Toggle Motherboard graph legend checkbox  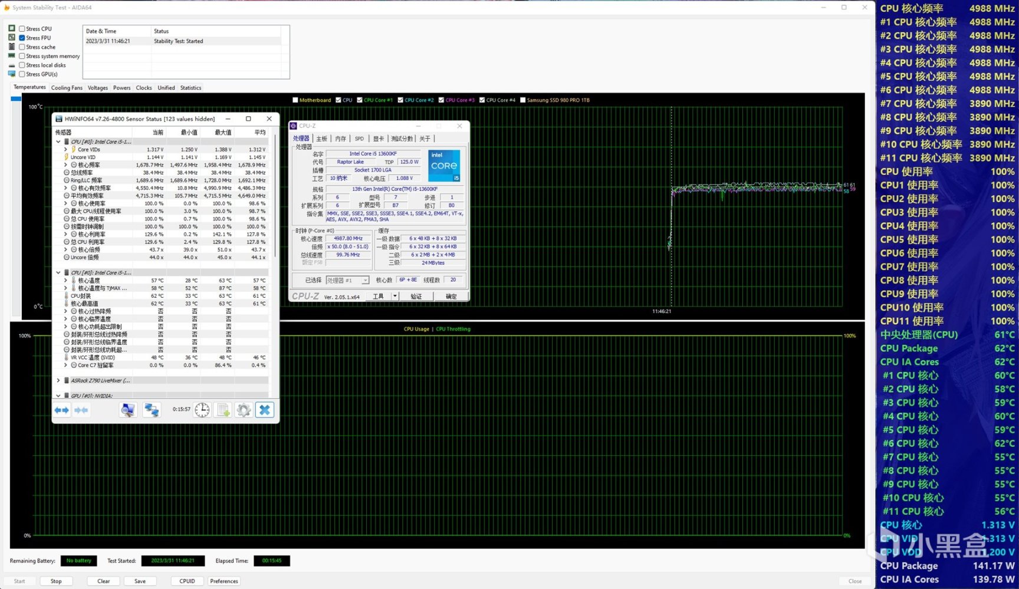(x=295, y=100)
